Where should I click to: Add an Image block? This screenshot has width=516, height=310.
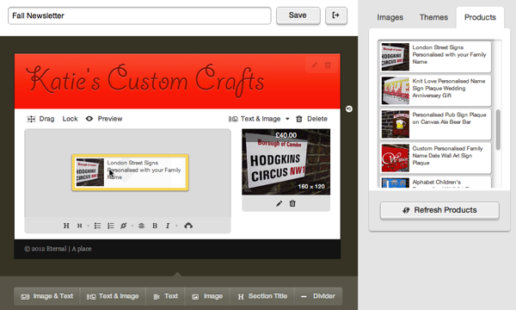tap(207, 296)
